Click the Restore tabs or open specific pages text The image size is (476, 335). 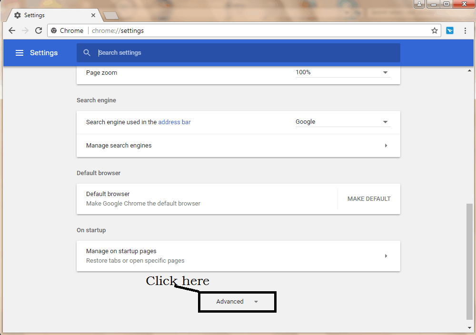135,261
